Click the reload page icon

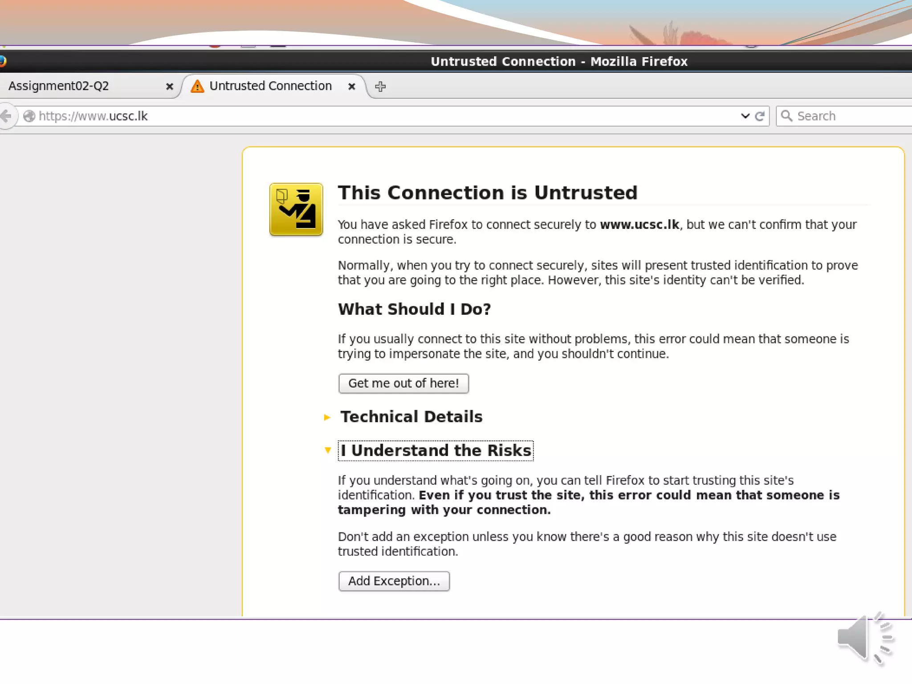pyautogui.click(x=760, y=116)
